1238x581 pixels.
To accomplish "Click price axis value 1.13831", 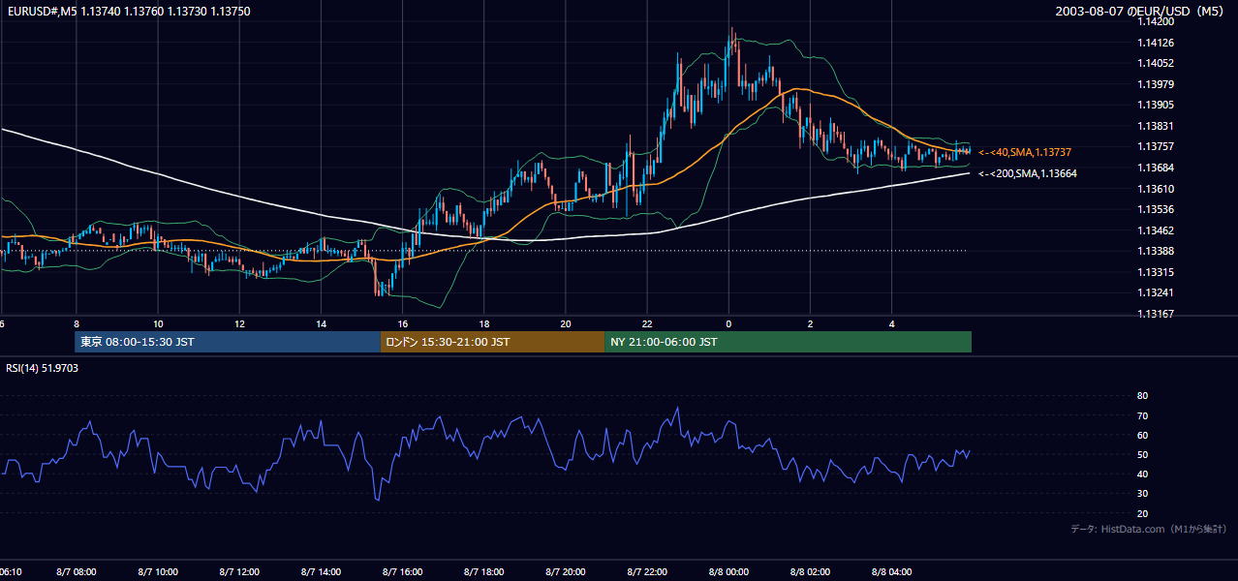I will click(1157, 126).
